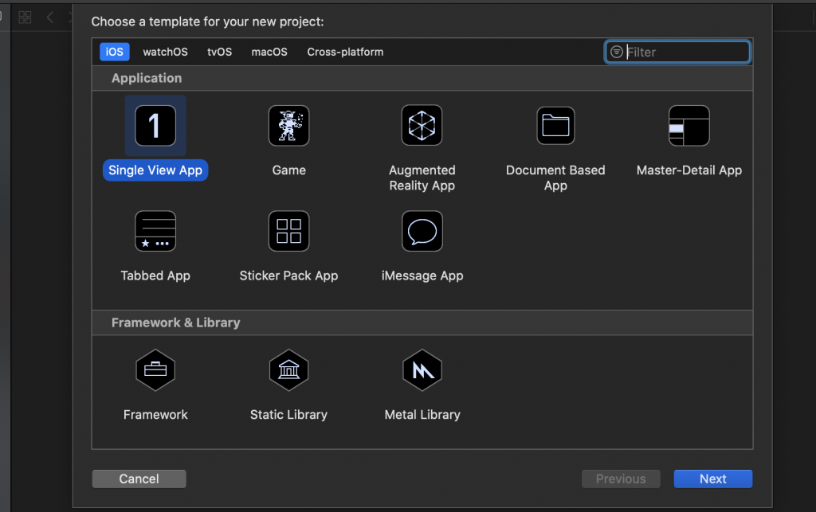816x512 pixels.
Task: Switch to the watchOS platform tab
Action: click(166, 52)
